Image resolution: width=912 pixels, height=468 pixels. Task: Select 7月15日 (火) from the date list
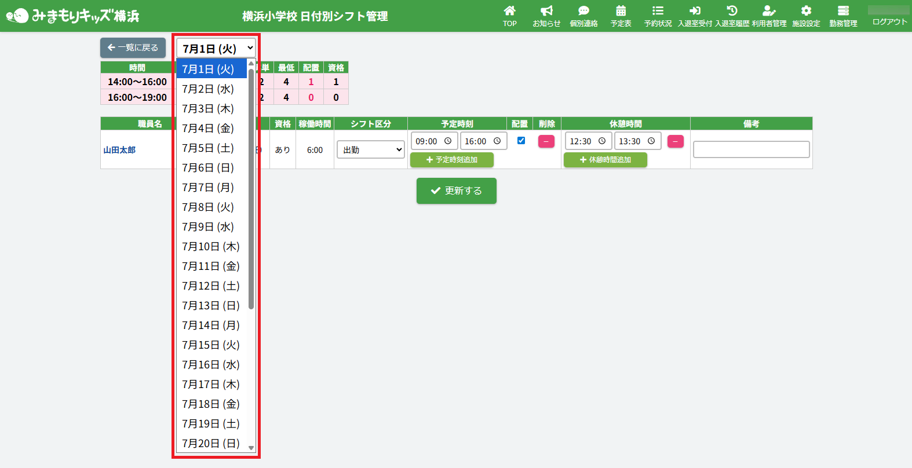[210, 345]
